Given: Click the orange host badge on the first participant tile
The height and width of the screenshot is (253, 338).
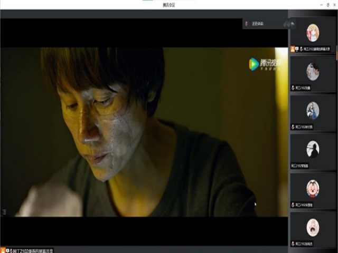Looking at the screenshot, I should (x=293, y=49).
